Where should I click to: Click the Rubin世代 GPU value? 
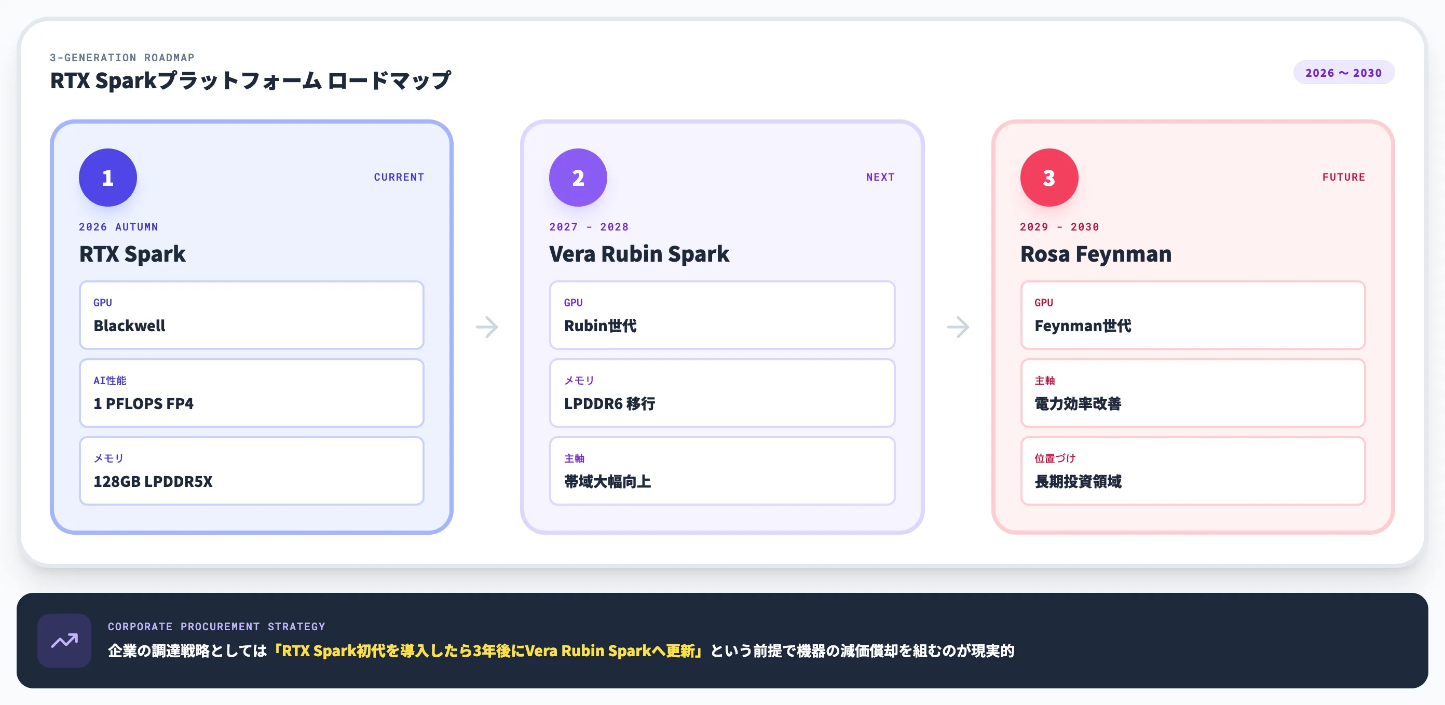(600, 326)
